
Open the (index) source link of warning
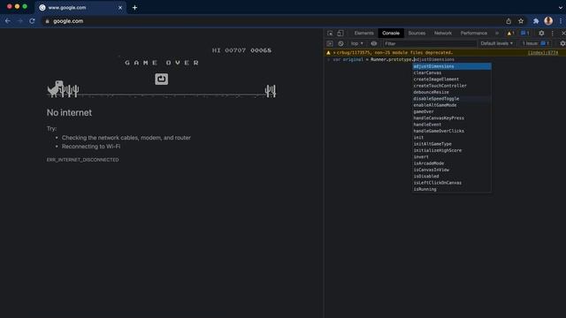[x=543, y=53]
